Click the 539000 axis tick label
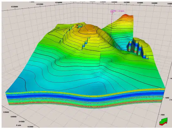This screenshot has height=129, width=172. coord(6,112)
